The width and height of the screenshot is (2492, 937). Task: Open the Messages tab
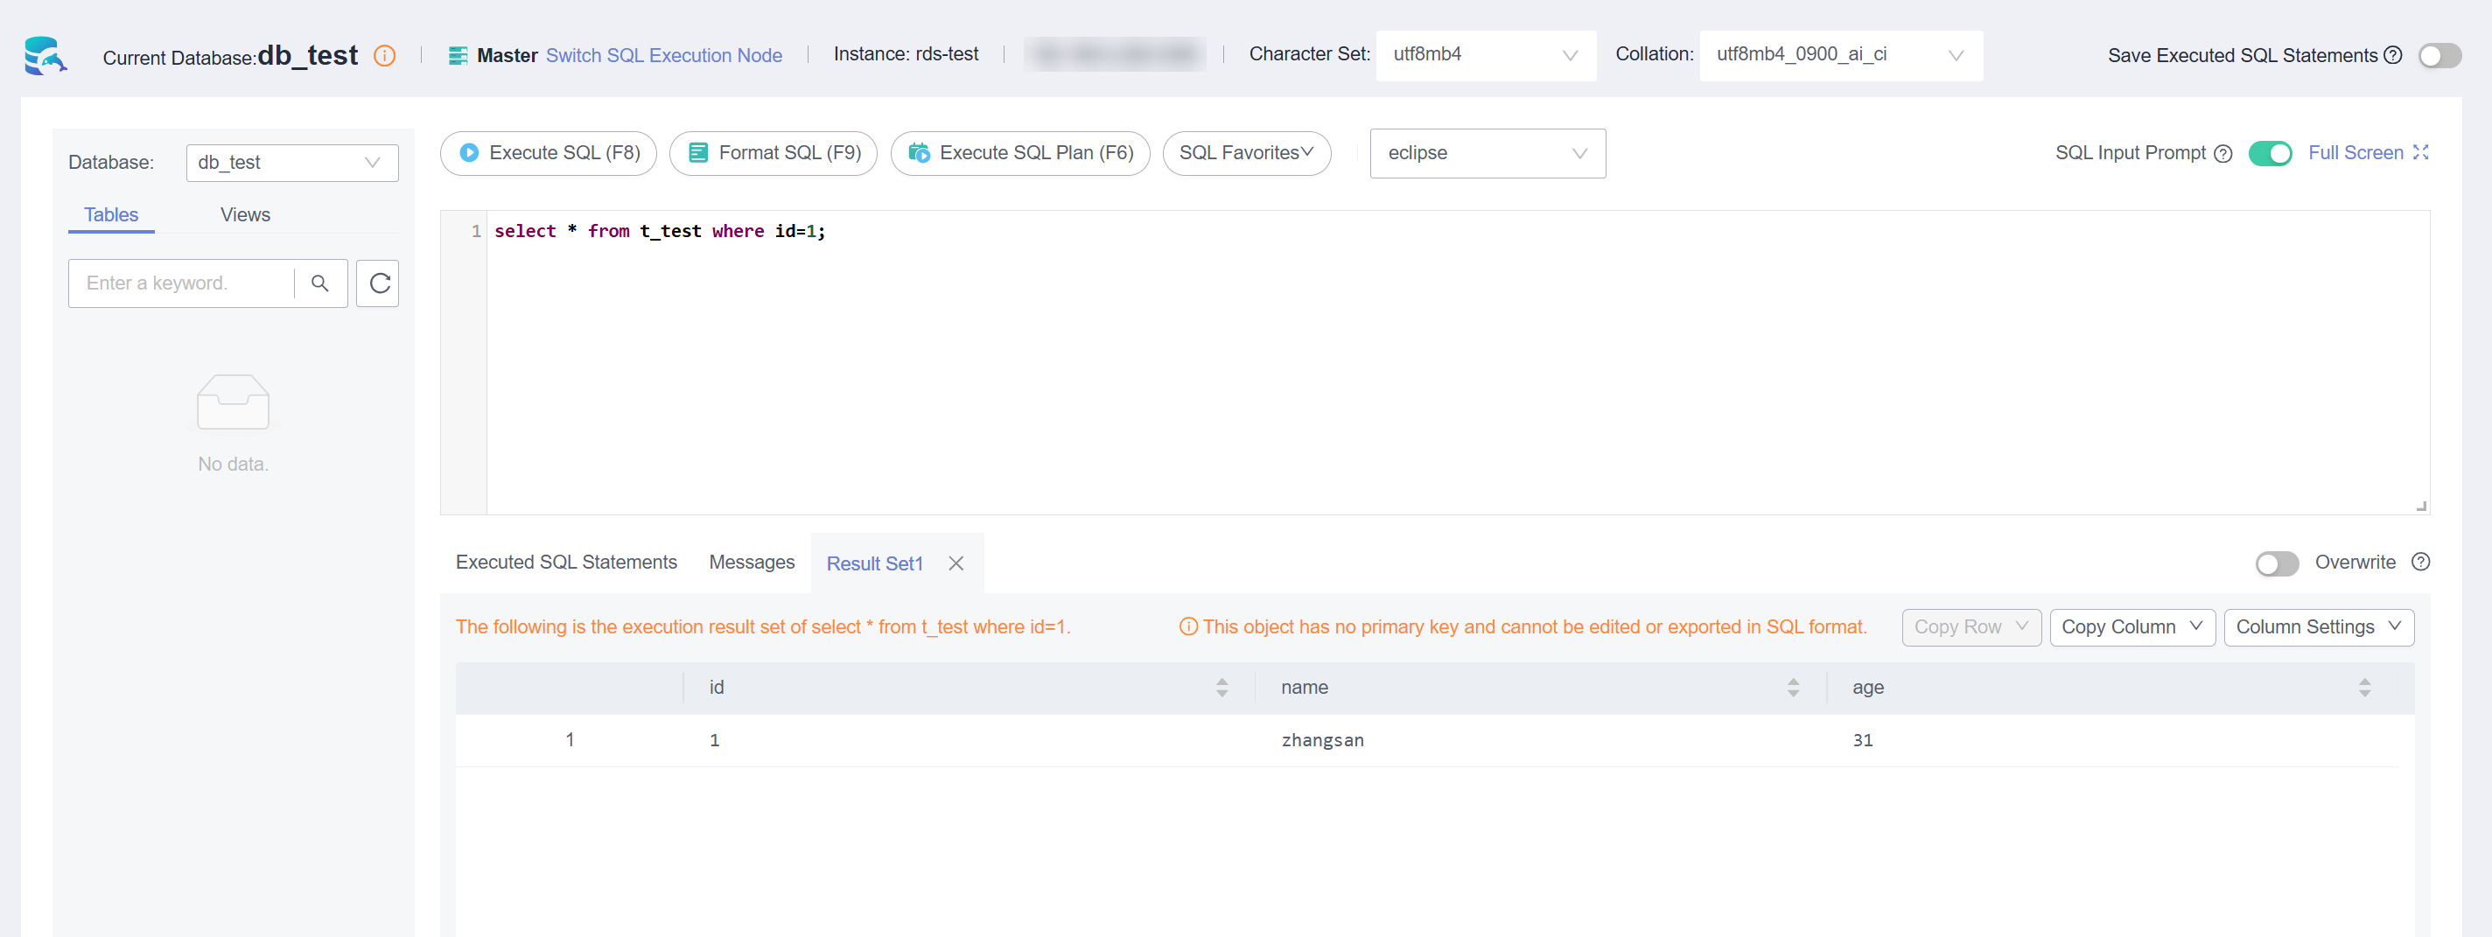[x=751, y=563]
